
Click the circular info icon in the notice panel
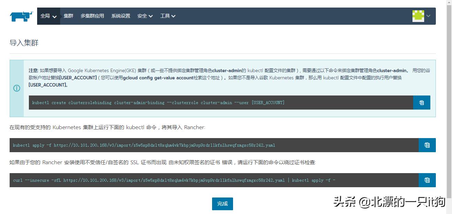(17, 88)
